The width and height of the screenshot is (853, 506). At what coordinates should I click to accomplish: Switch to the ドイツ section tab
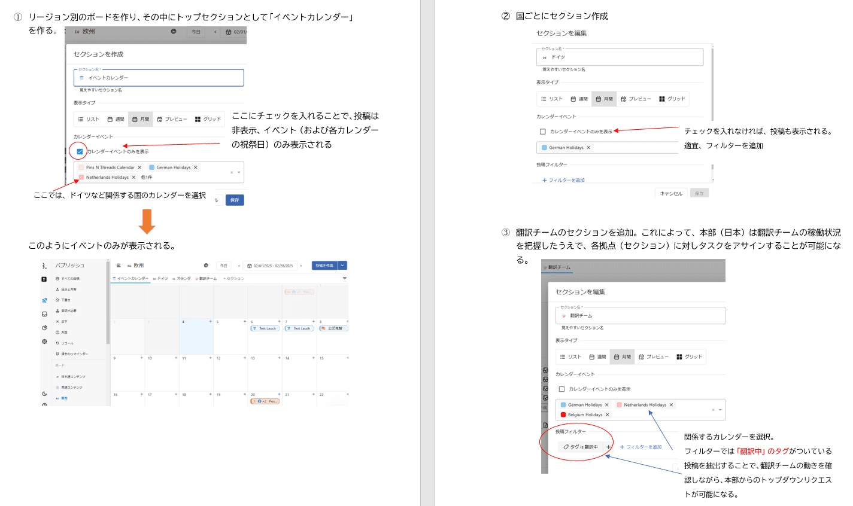pyautogui.click(x=160, y=278)
